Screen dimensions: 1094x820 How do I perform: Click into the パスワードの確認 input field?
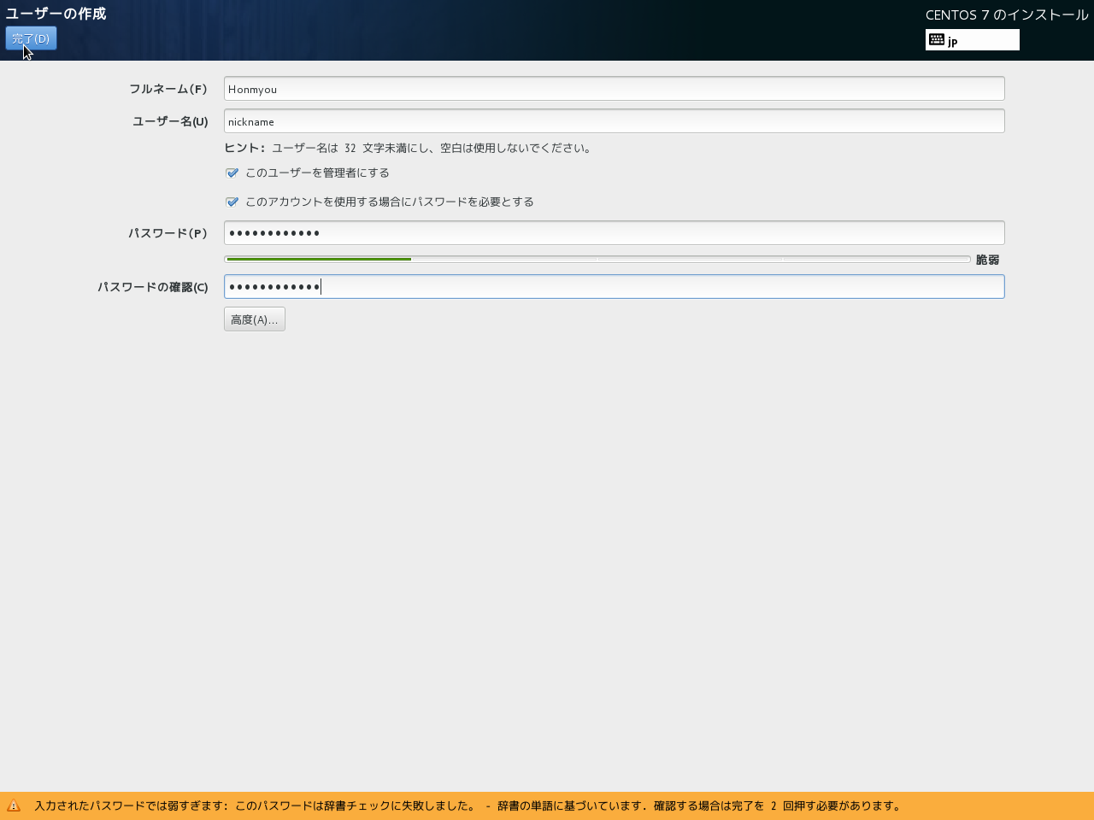click(614, 287)
